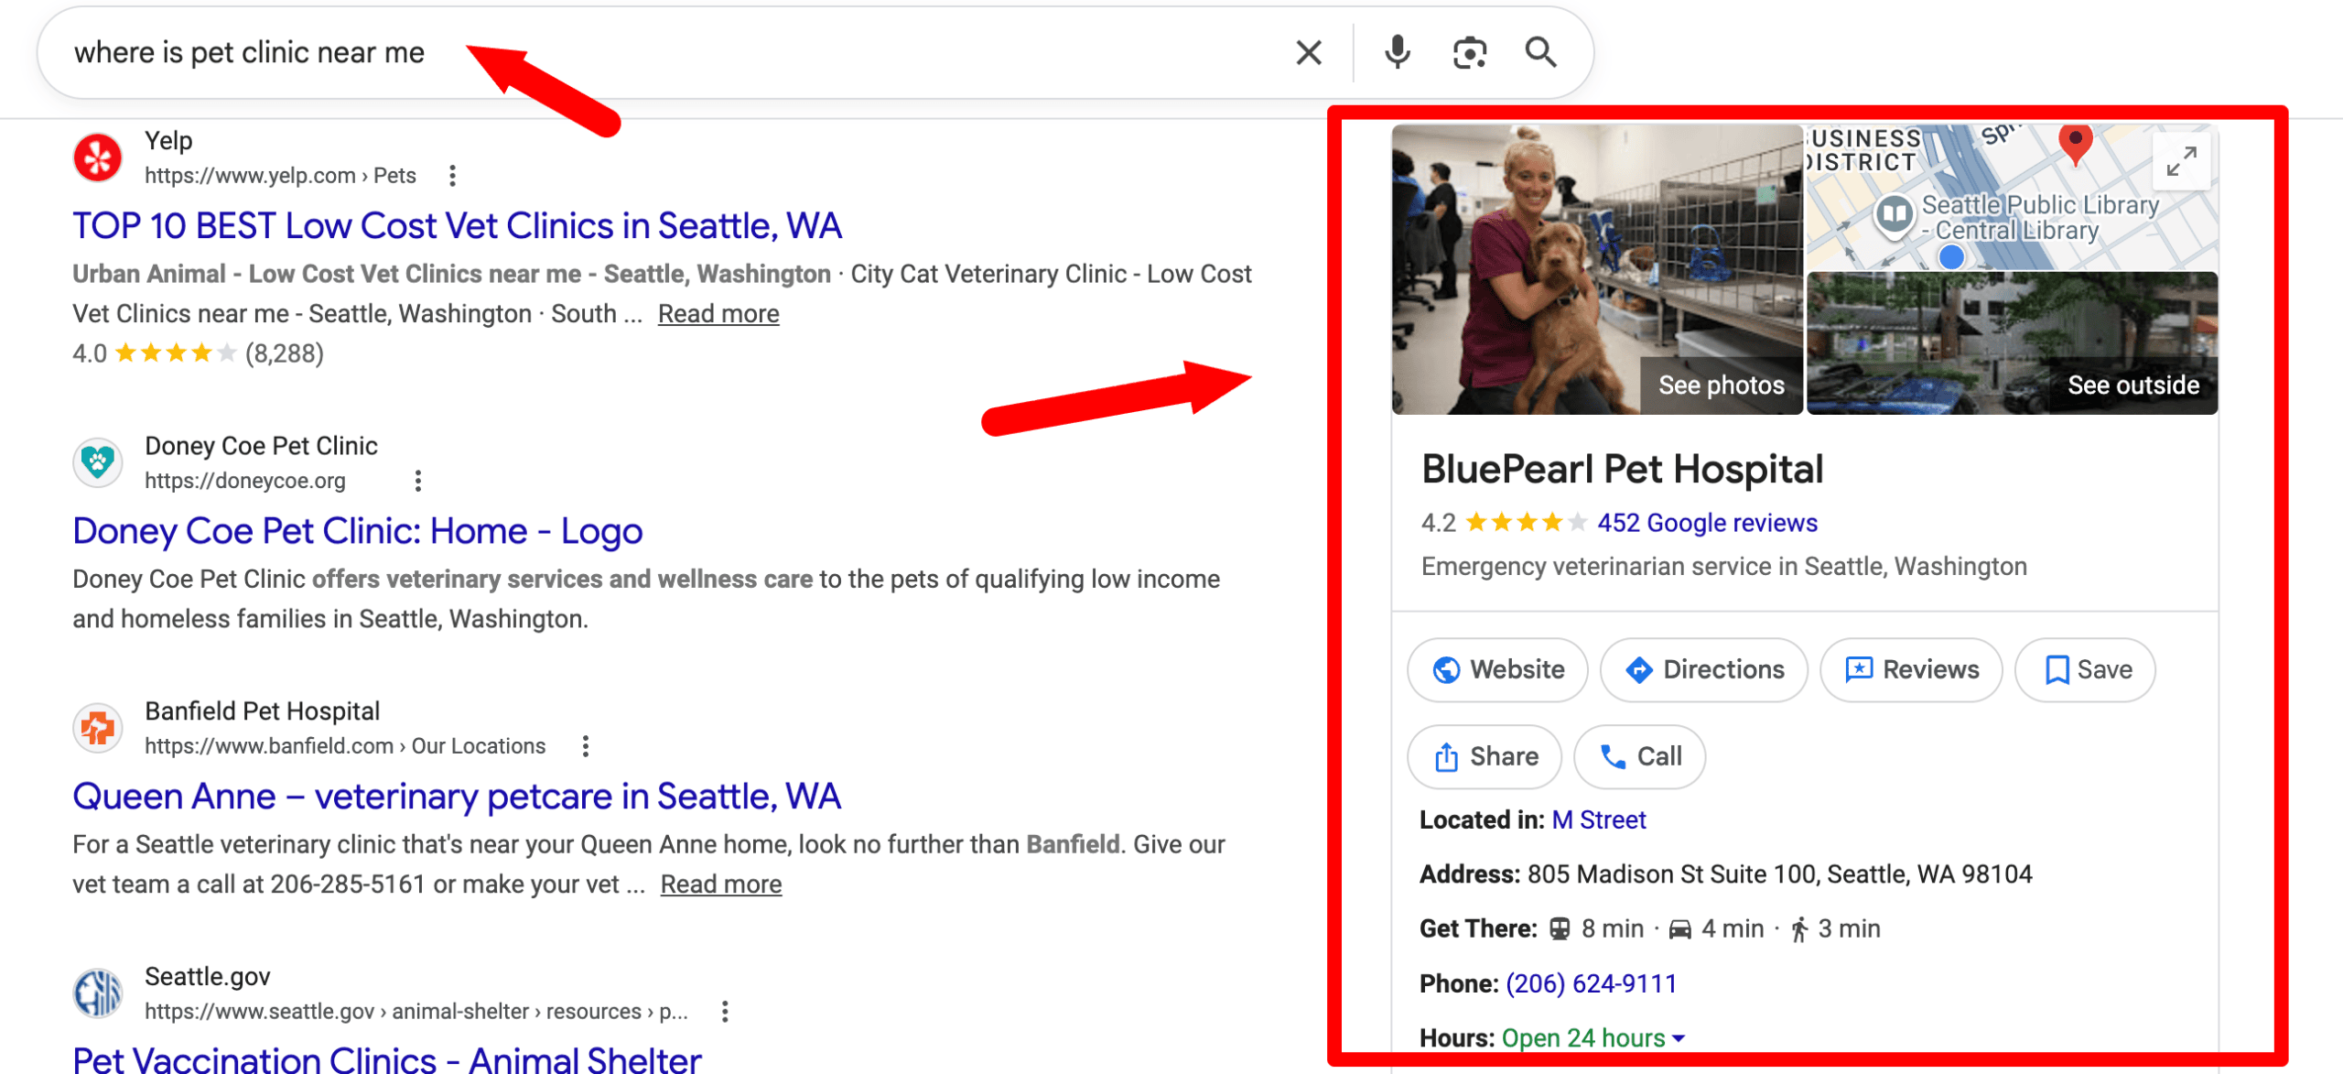The width and height of the screenshot is (2343, 1074).
Task: Open Banfield result three-dot menu
Action: pyautogui.click(x=586, y=746)
